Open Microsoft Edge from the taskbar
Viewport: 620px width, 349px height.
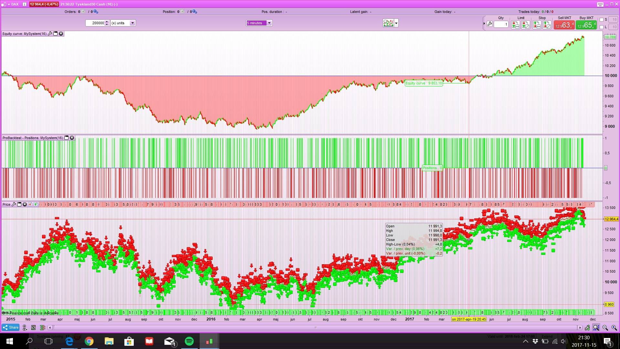(69, 341)
